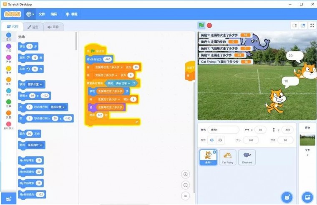Click the Cat Flying variable monitor on stage
Image resolution: width=317 pixels, height=205 pixels.
[x=226, y=62]
